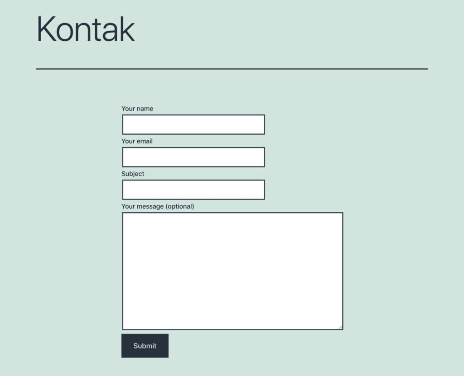This screenshot has width=464, height=376.
Task: Click the 'Your name' label
Action: click(x=137, y=109)
